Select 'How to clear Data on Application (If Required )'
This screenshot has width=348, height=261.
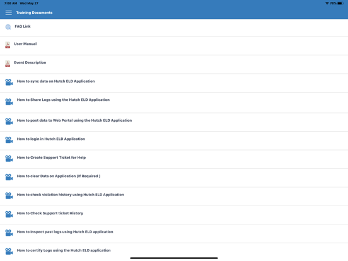(174, 178)
